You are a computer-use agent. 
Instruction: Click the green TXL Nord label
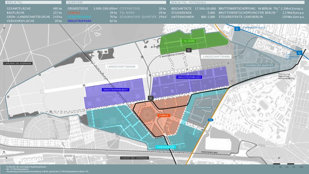click(x=189, y=41)
